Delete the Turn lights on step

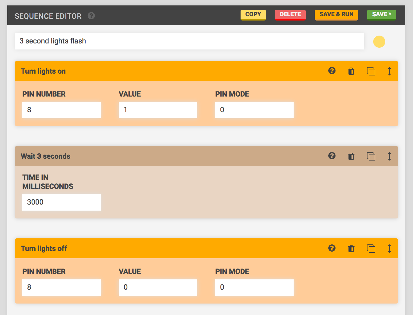pos(351,71)
